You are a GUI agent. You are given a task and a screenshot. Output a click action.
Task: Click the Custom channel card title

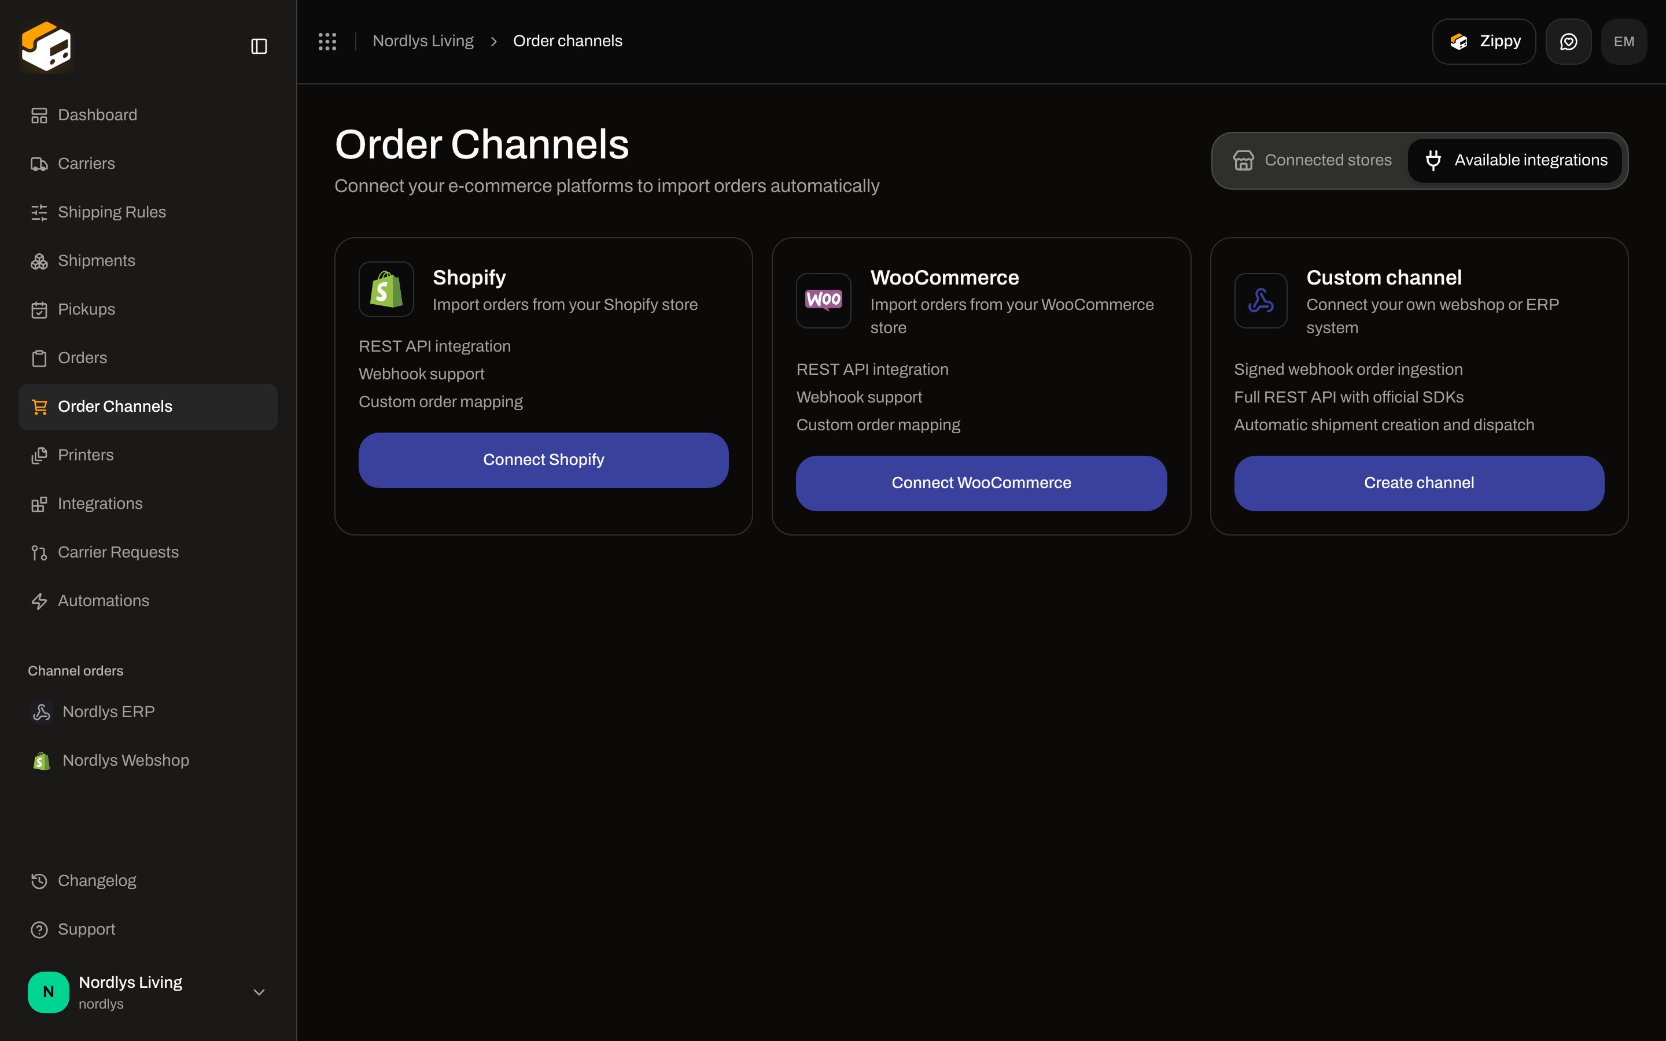(x=1384, y=278)
